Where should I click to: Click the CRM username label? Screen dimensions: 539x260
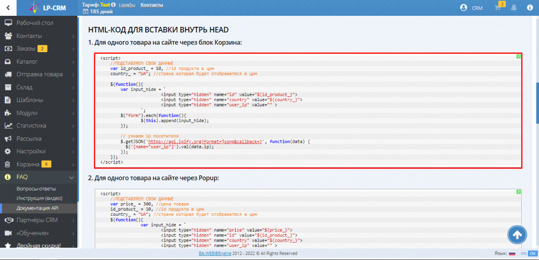(x=477, y=8)
